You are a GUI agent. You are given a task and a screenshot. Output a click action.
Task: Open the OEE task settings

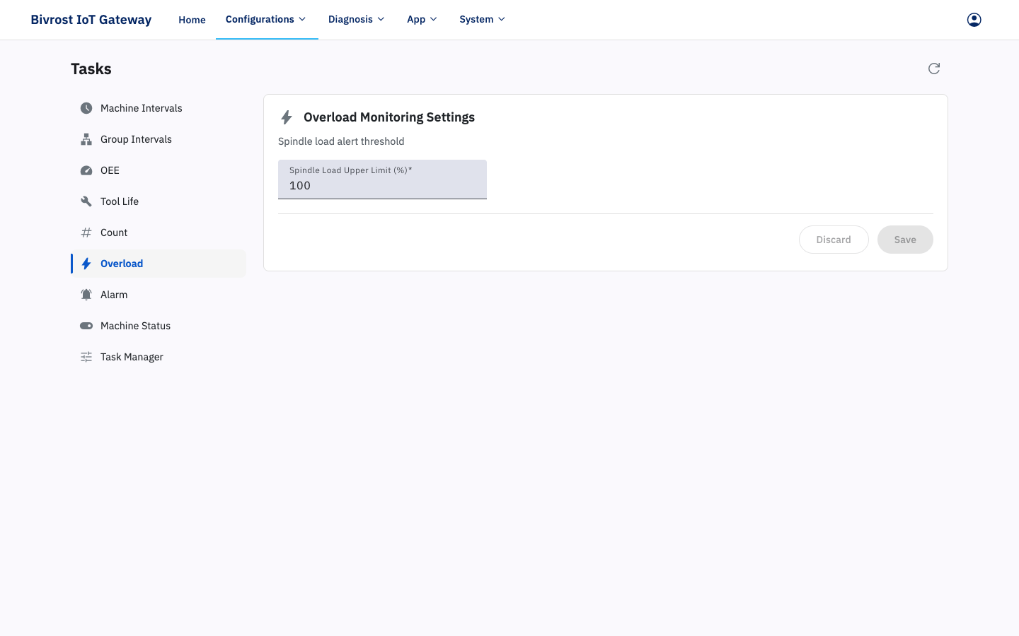(159, 170)
